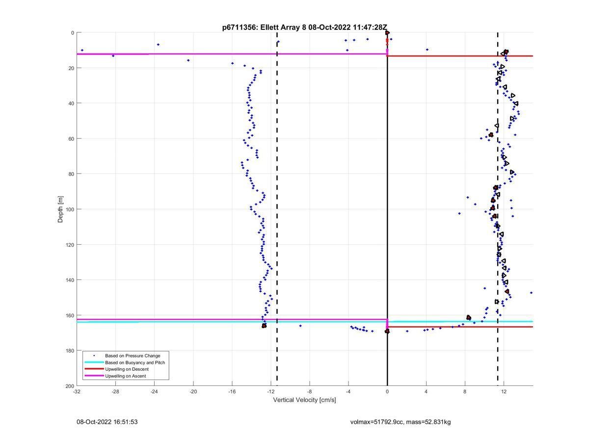Image resolution: width=589 pixels, height=434 pixels.
Task: Click the x-axis tick label '8'
Action: coord(465,391)
